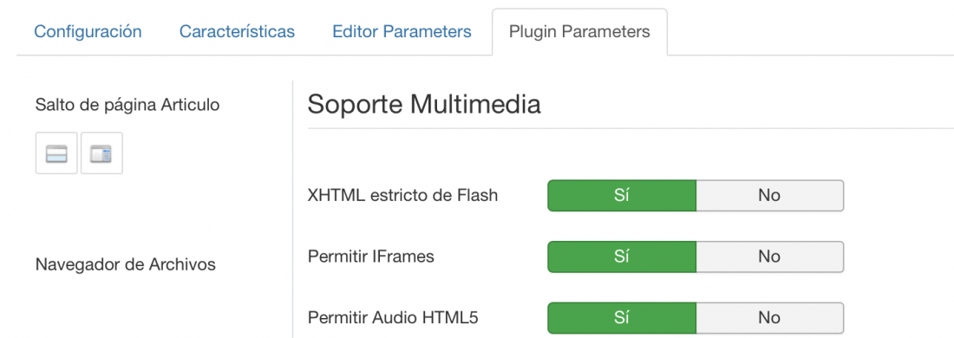
Task: Click the Permitir IFrames label
Action: pyautogui.click(x=371, y=257)
